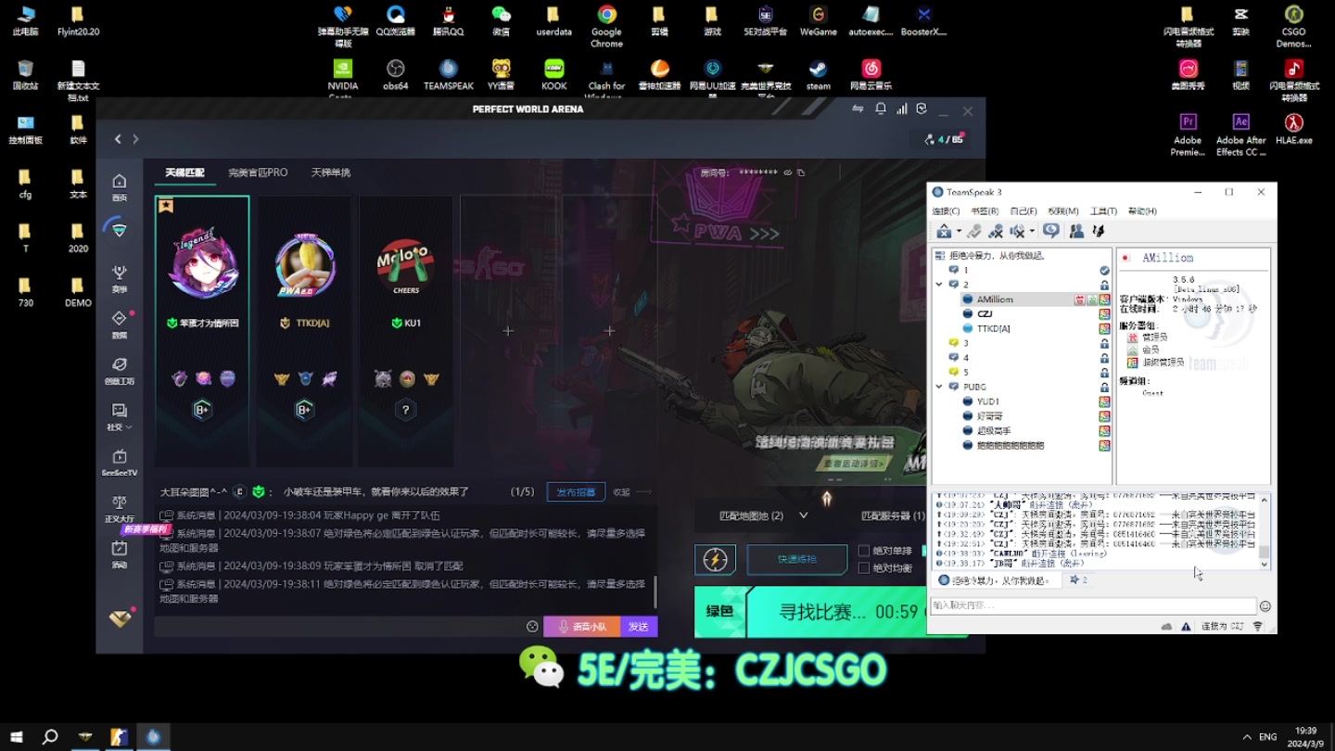Click empty invite slot plus in fourth card
Viewport: 1335px width, 751px height.
508,331
